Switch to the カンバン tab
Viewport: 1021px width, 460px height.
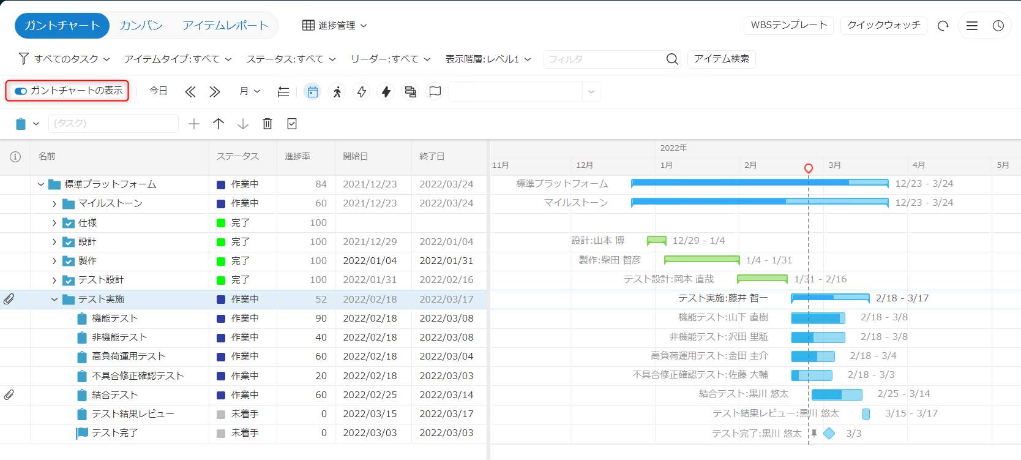pos(141,26)
